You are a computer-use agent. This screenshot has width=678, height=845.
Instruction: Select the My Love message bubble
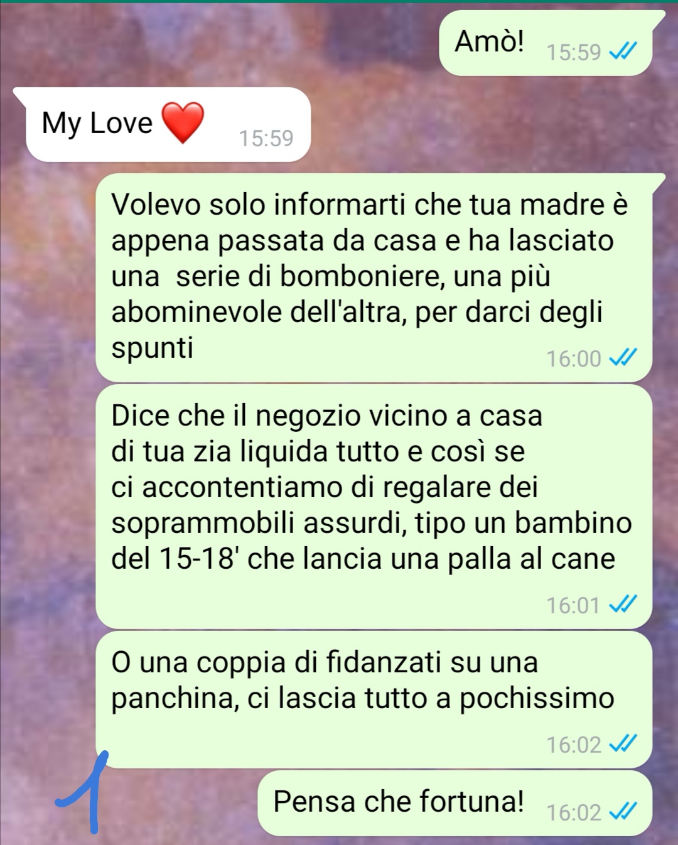coord(162,124)
